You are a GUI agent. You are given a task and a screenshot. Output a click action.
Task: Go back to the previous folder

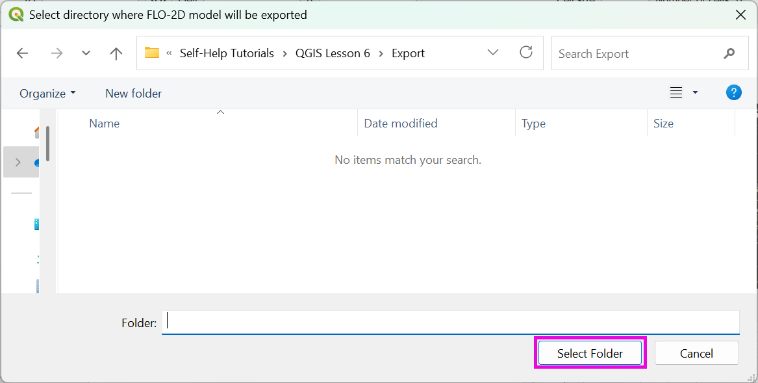coord(23,53)
